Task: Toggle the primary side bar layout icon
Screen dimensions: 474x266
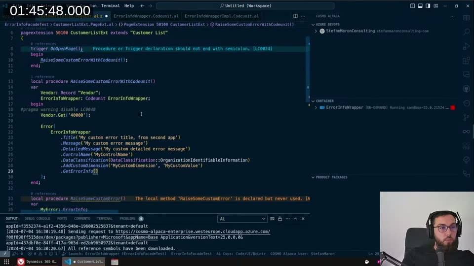Action: [413, 6]
